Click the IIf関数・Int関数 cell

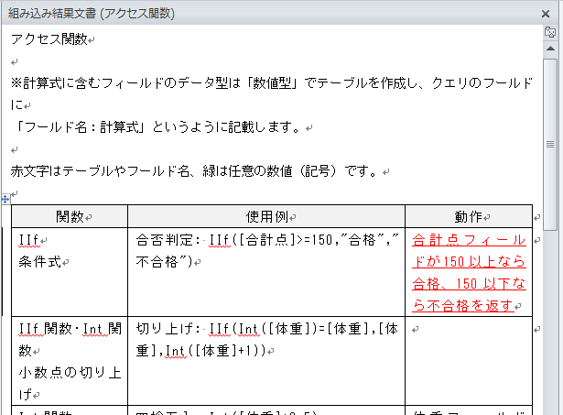click(x=70, y=361)
